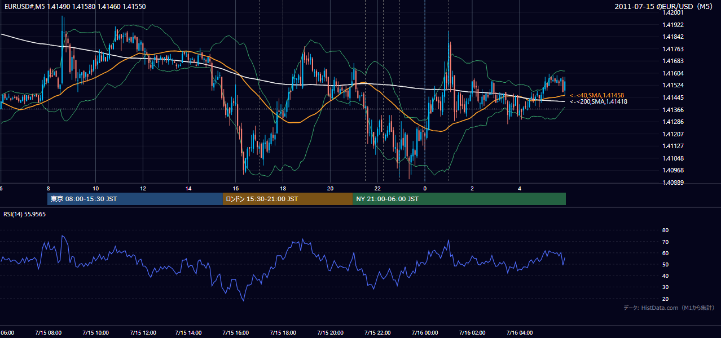This screenshot has width=721, height=338.
Task: Click the 1.41366 price axis value
Action: coord(674,110)
